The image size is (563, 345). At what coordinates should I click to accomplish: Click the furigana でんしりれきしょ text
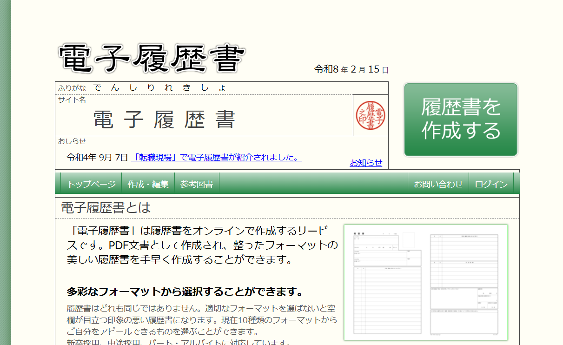pyautogui.click(x=159, y=88)
